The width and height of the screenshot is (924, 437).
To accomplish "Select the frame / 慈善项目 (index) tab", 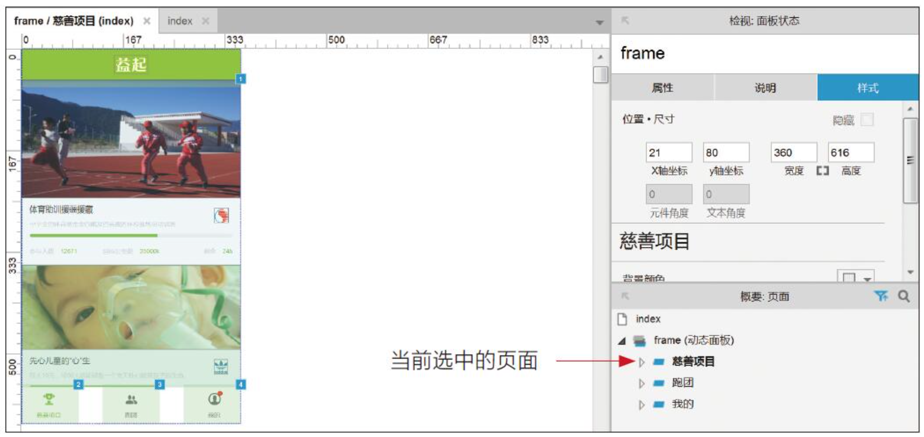I will [x=74, y=21].
